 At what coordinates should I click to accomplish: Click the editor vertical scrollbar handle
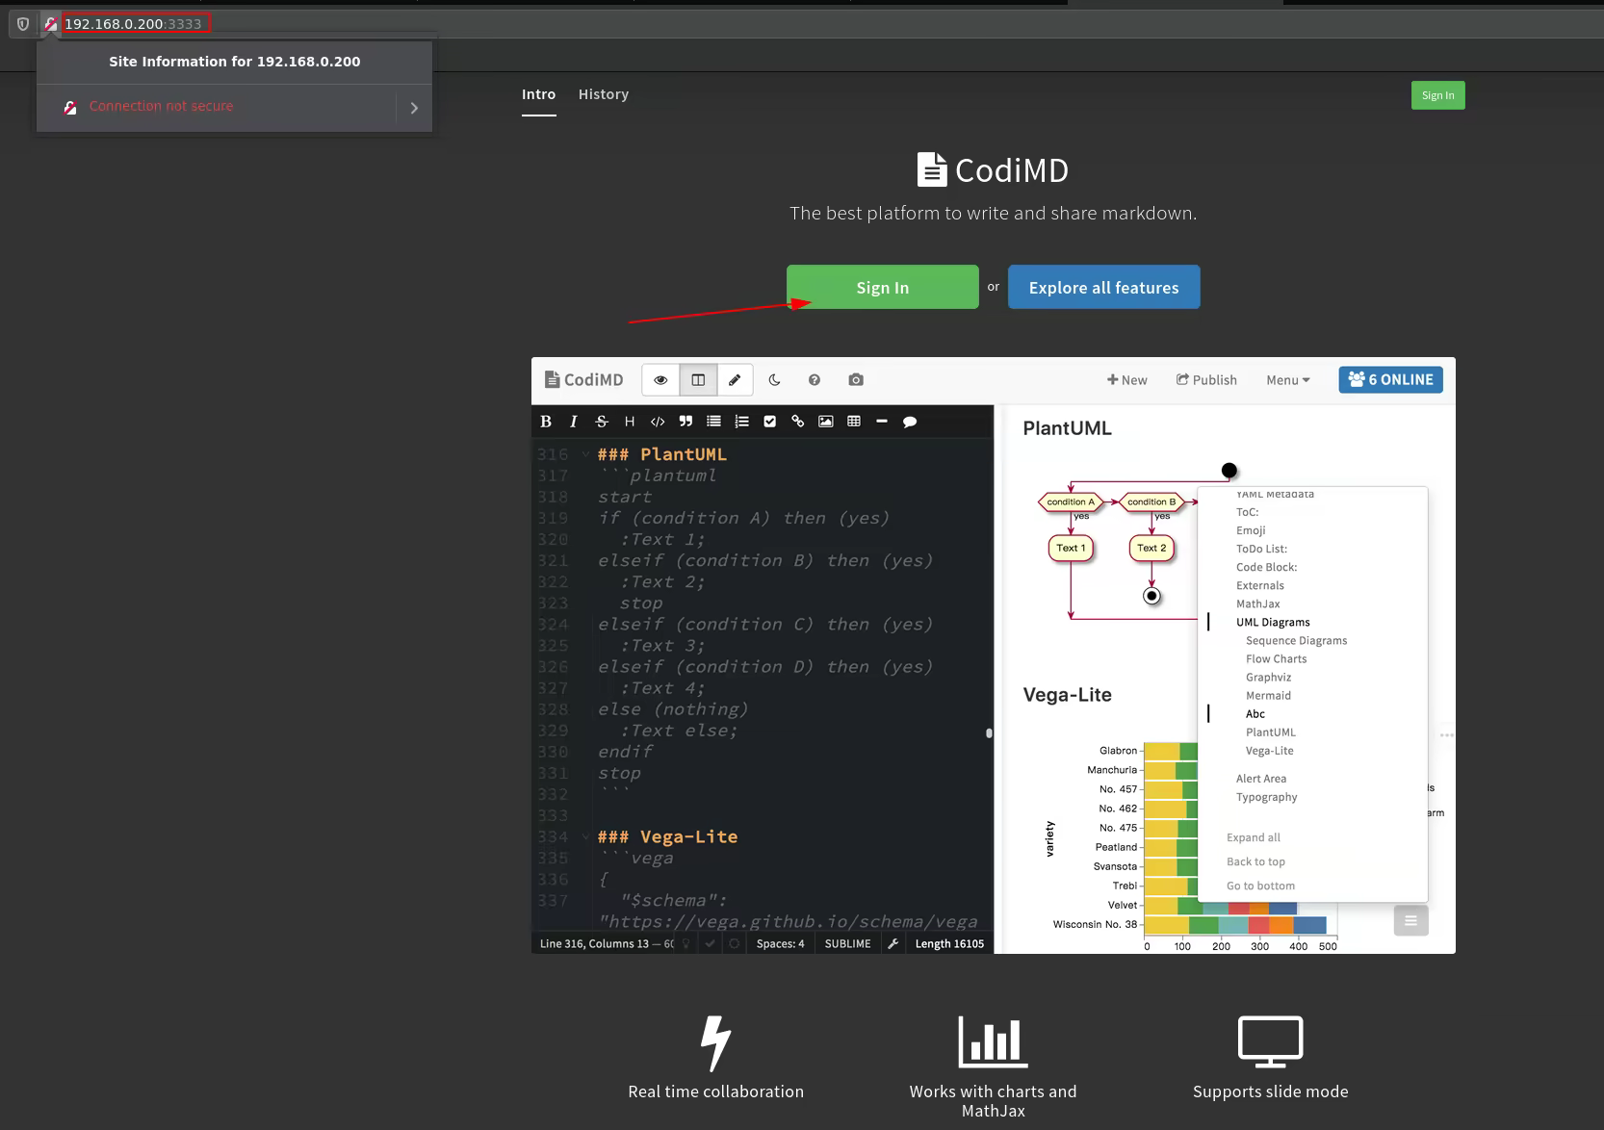(x=989, y=733)
